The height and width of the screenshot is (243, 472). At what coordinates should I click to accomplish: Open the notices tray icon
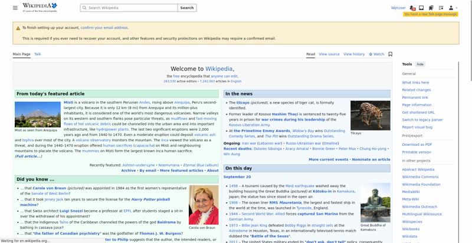[421, 8]
